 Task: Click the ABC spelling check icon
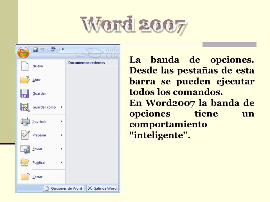point(53,49)
